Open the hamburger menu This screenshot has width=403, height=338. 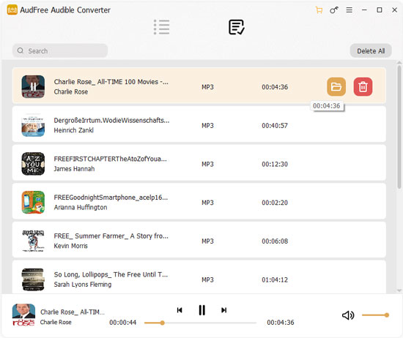click(x=349, y=10)
